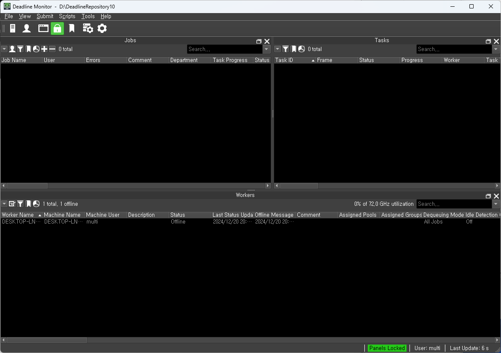Open the Workers panel options dropdown arrow
Image resolution: width=501 pixels, height=353 pixels.
tap(4, 204)
